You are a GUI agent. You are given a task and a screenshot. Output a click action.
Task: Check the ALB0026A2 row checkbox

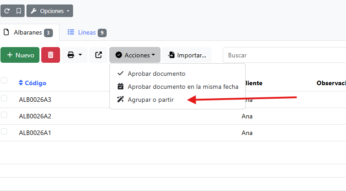[4, 115]
